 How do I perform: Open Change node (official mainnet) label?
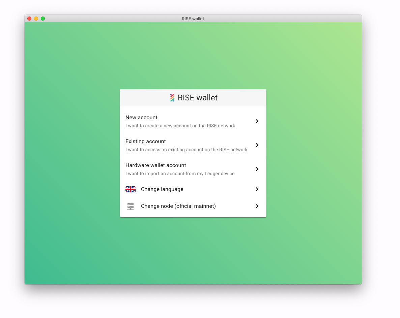click(x=178, y=206)
